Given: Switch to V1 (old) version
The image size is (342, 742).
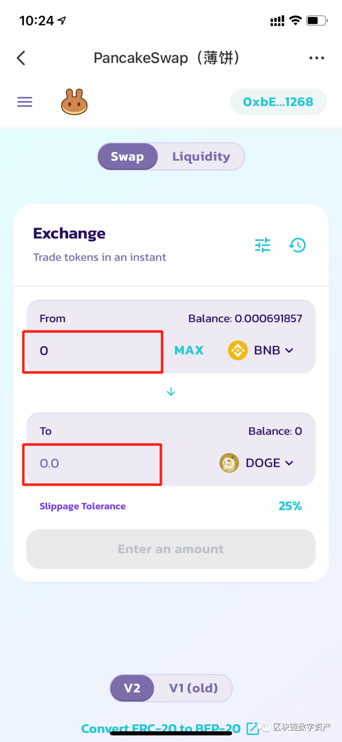Looking at the screenshot, I should click(193, 688).
